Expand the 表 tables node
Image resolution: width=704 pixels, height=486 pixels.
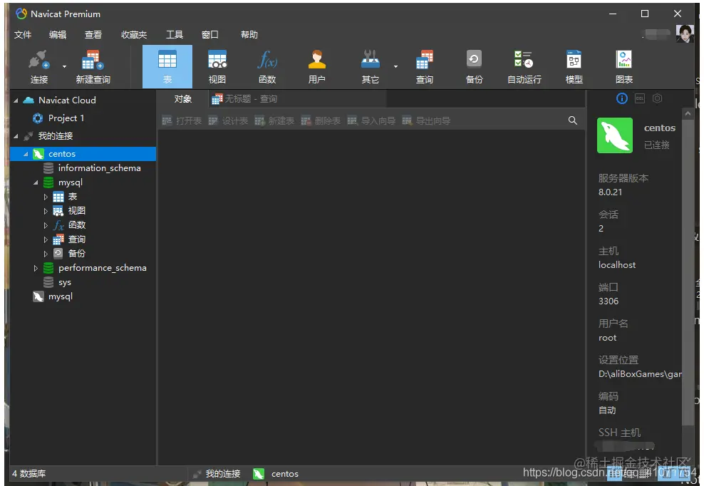[x=46, y=197]
